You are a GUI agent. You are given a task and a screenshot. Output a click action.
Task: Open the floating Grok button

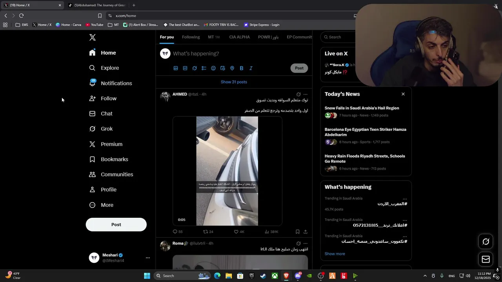point(486,242)
